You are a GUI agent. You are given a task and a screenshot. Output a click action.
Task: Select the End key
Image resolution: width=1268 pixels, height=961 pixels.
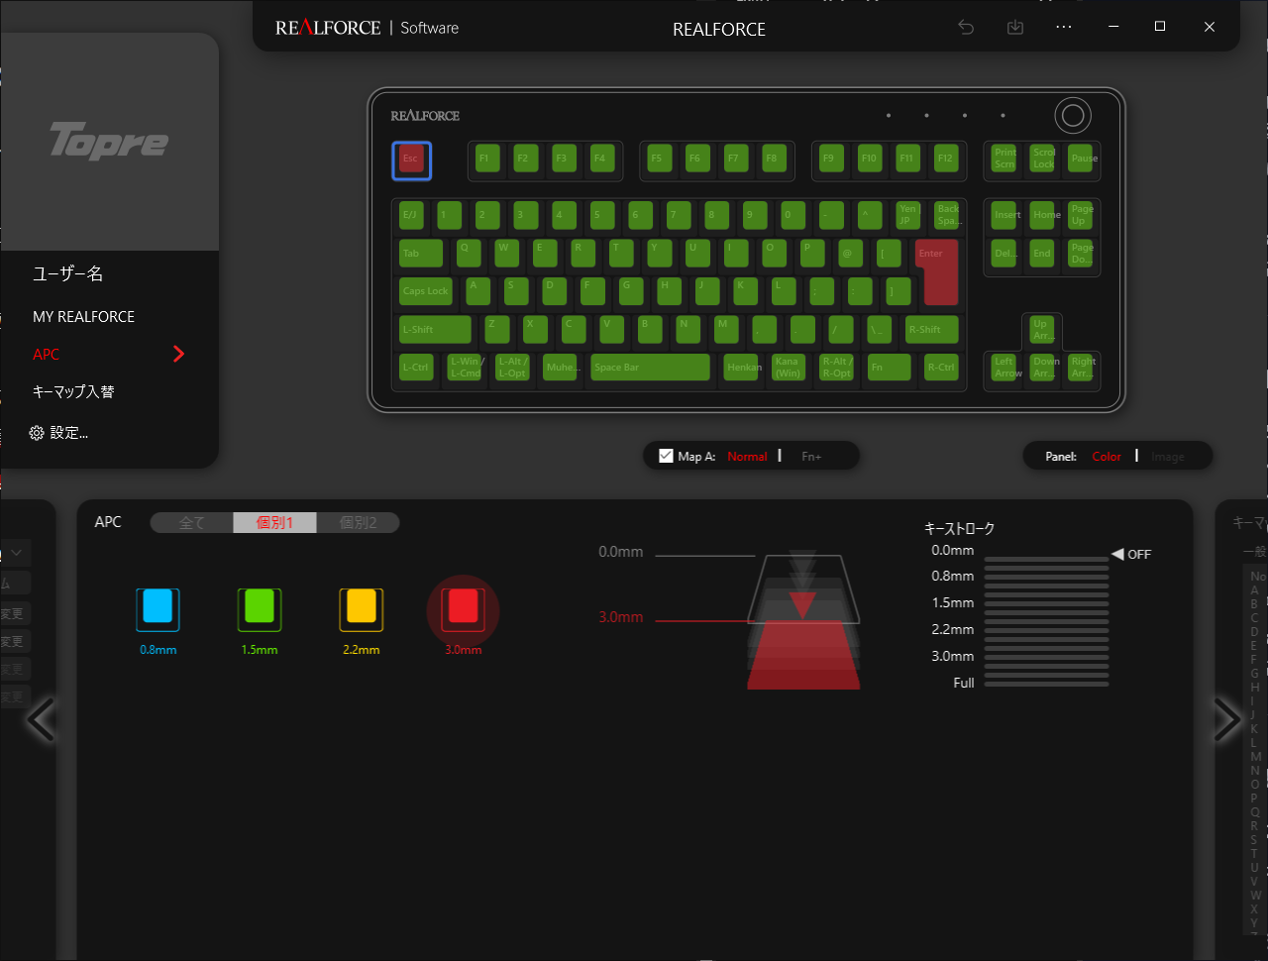coord(1042,253)
